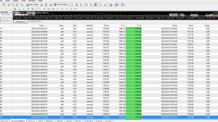Switch to line chart display

pyautogui.click(x=81, y=5)
